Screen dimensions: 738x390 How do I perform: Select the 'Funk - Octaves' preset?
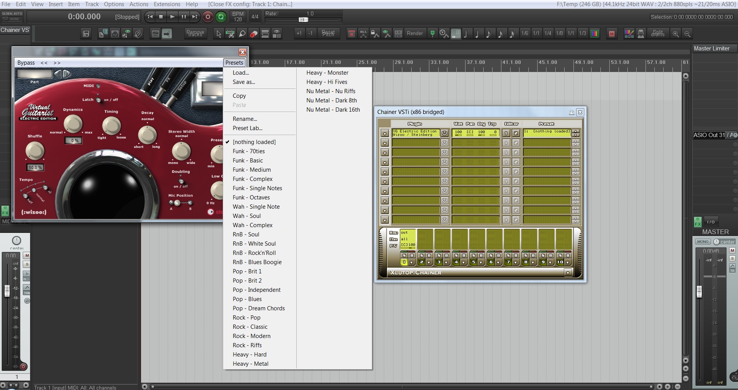251,198
